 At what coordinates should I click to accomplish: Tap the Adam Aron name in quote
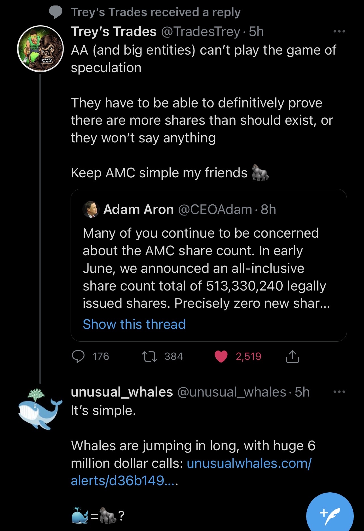[138, 210]
